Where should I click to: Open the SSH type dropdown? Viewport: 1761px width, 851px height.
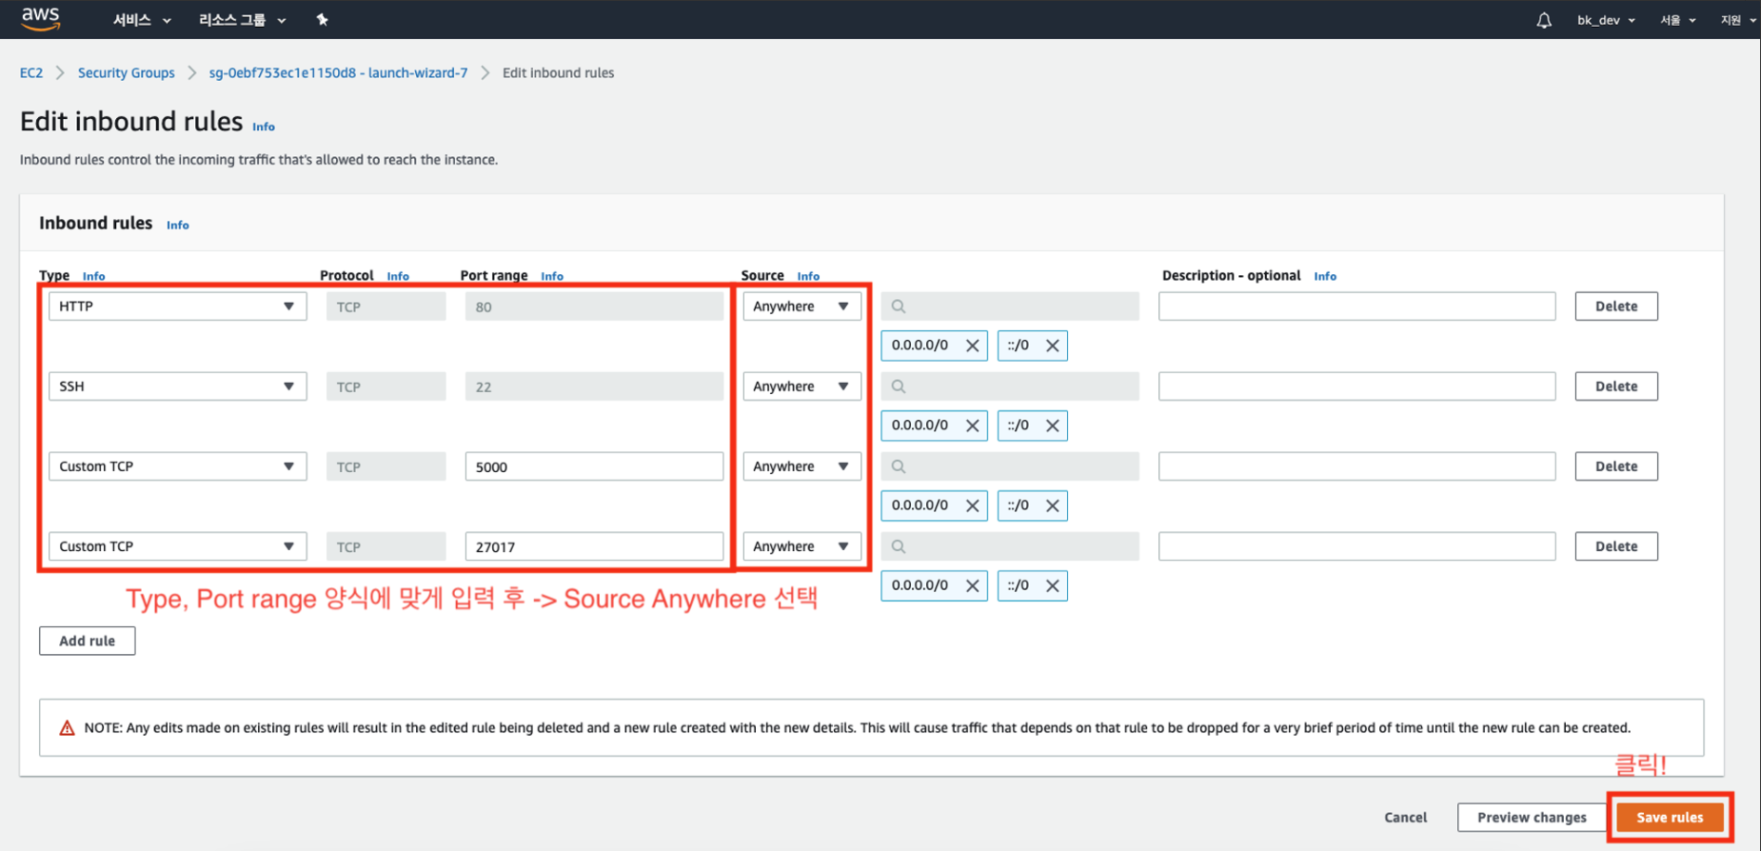178,386
